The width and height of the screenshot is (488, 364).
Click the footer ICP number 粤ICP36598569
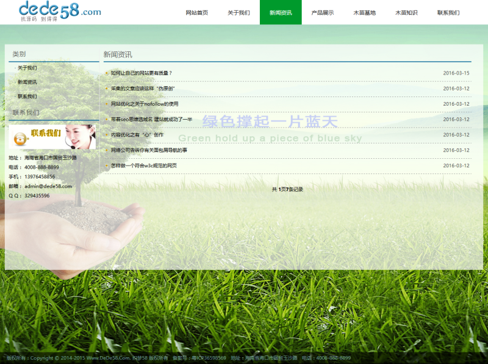coord(209,358)
